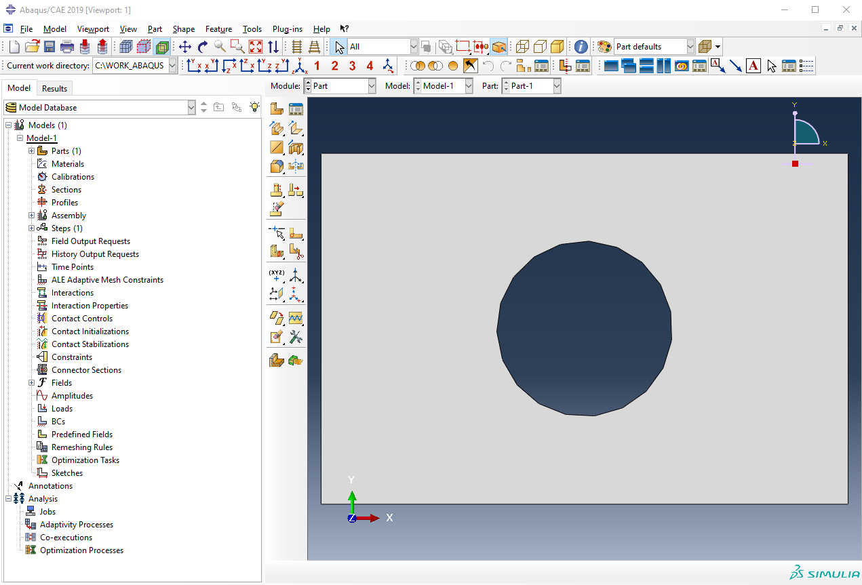Screen dimensions: 862x585
Task: Open the Viewport menu
Action: coord(93,29)
